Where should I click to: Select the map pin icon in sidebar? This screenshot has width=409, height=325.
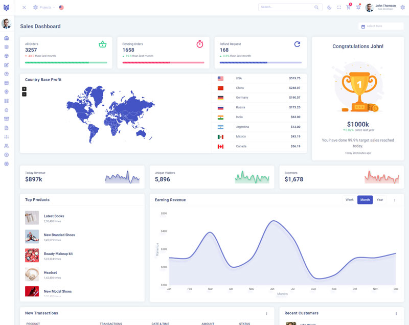click(x=6, y=92)
